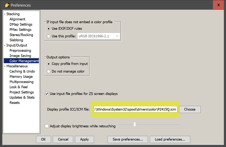Collapse the Stacking tree section
The width and height of the screenshot is (226, 147).
5,14
